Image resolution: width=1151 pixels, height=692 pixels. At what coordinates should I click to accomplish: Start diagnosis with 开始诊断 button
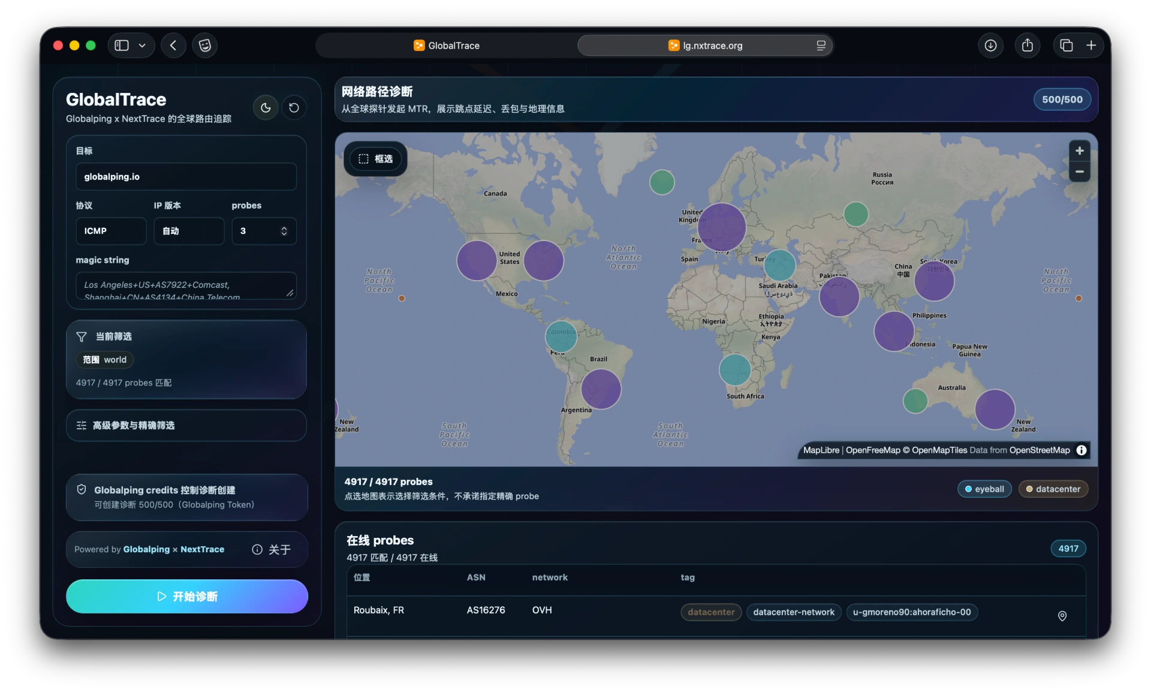coord(187,597)
